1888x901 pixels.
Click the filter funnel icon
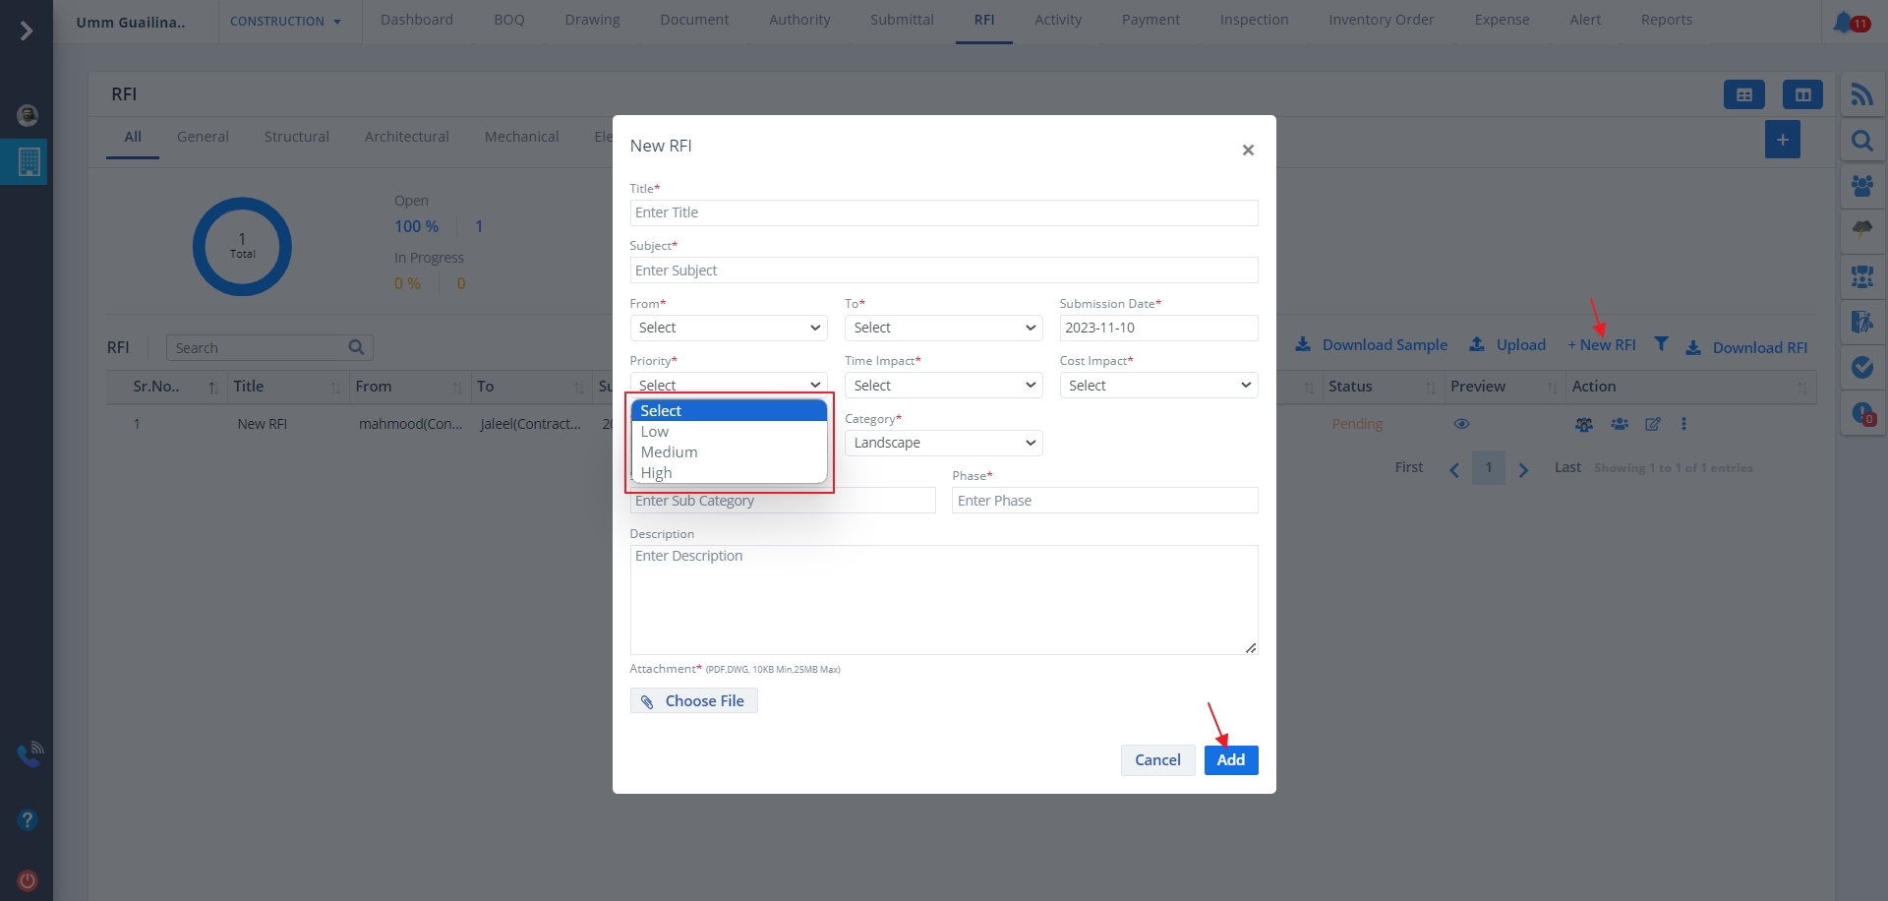coord(1661,344)
